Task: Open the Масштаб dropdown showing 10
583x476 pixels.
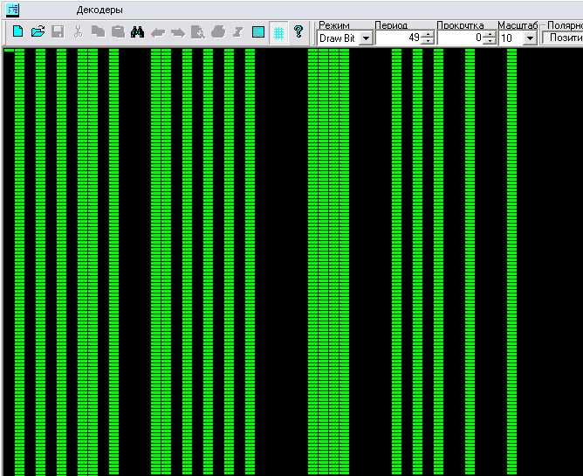Action: (531, 38)
